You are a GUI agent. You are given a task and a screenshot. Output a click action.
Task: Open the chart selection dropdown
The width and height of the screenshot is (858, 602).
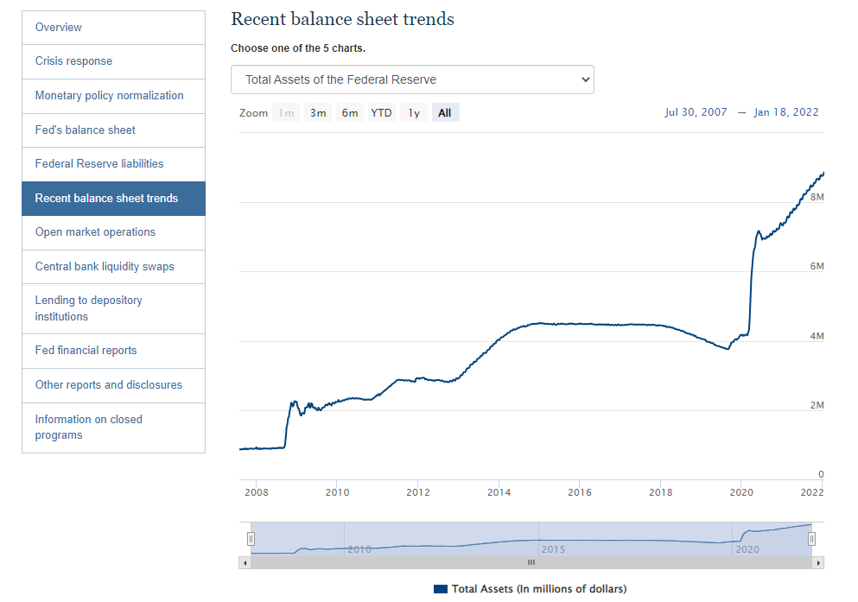(x=412, y=79)
